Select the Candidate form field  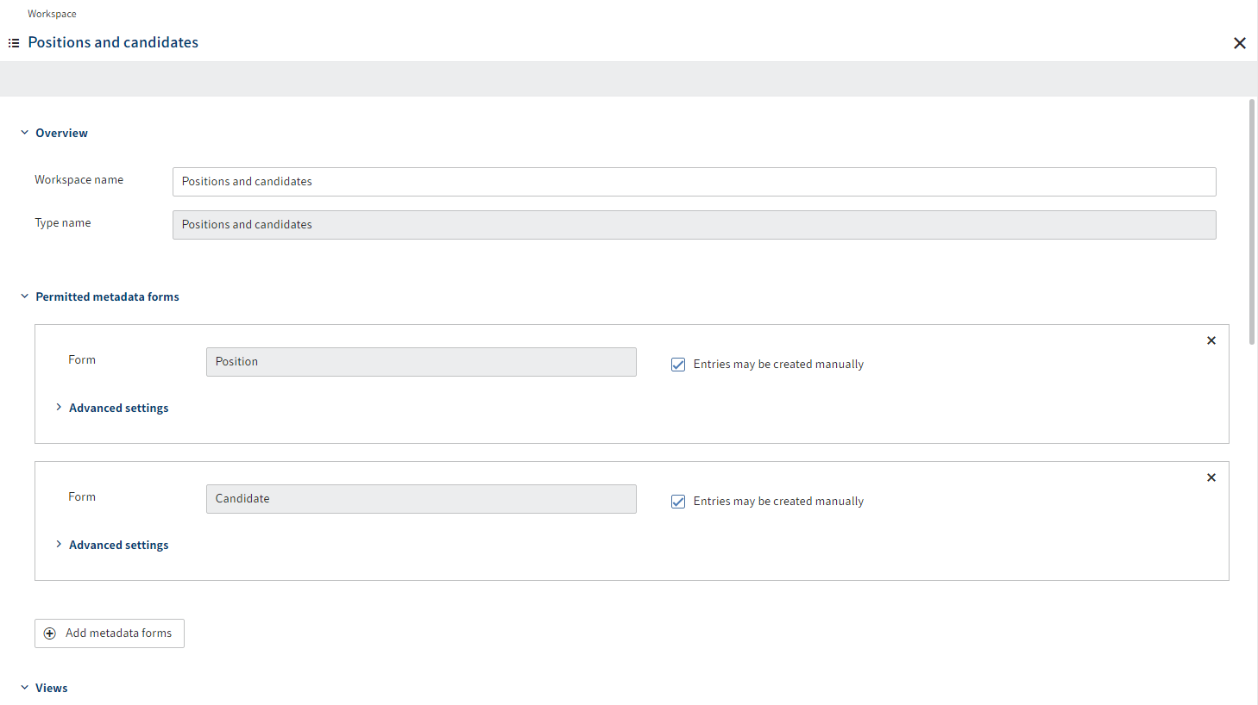coord(421,498)
